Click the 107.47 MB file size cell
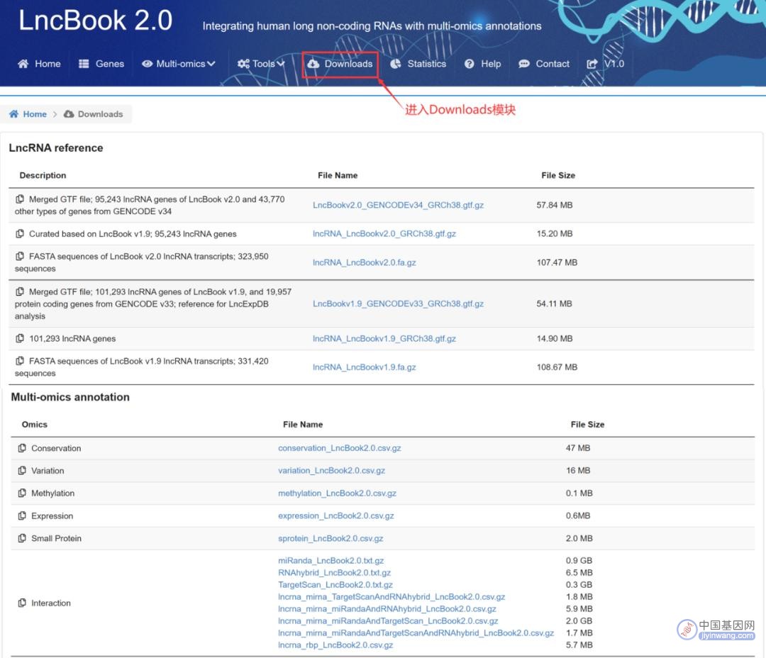766x658 pixels. (557, 263)
